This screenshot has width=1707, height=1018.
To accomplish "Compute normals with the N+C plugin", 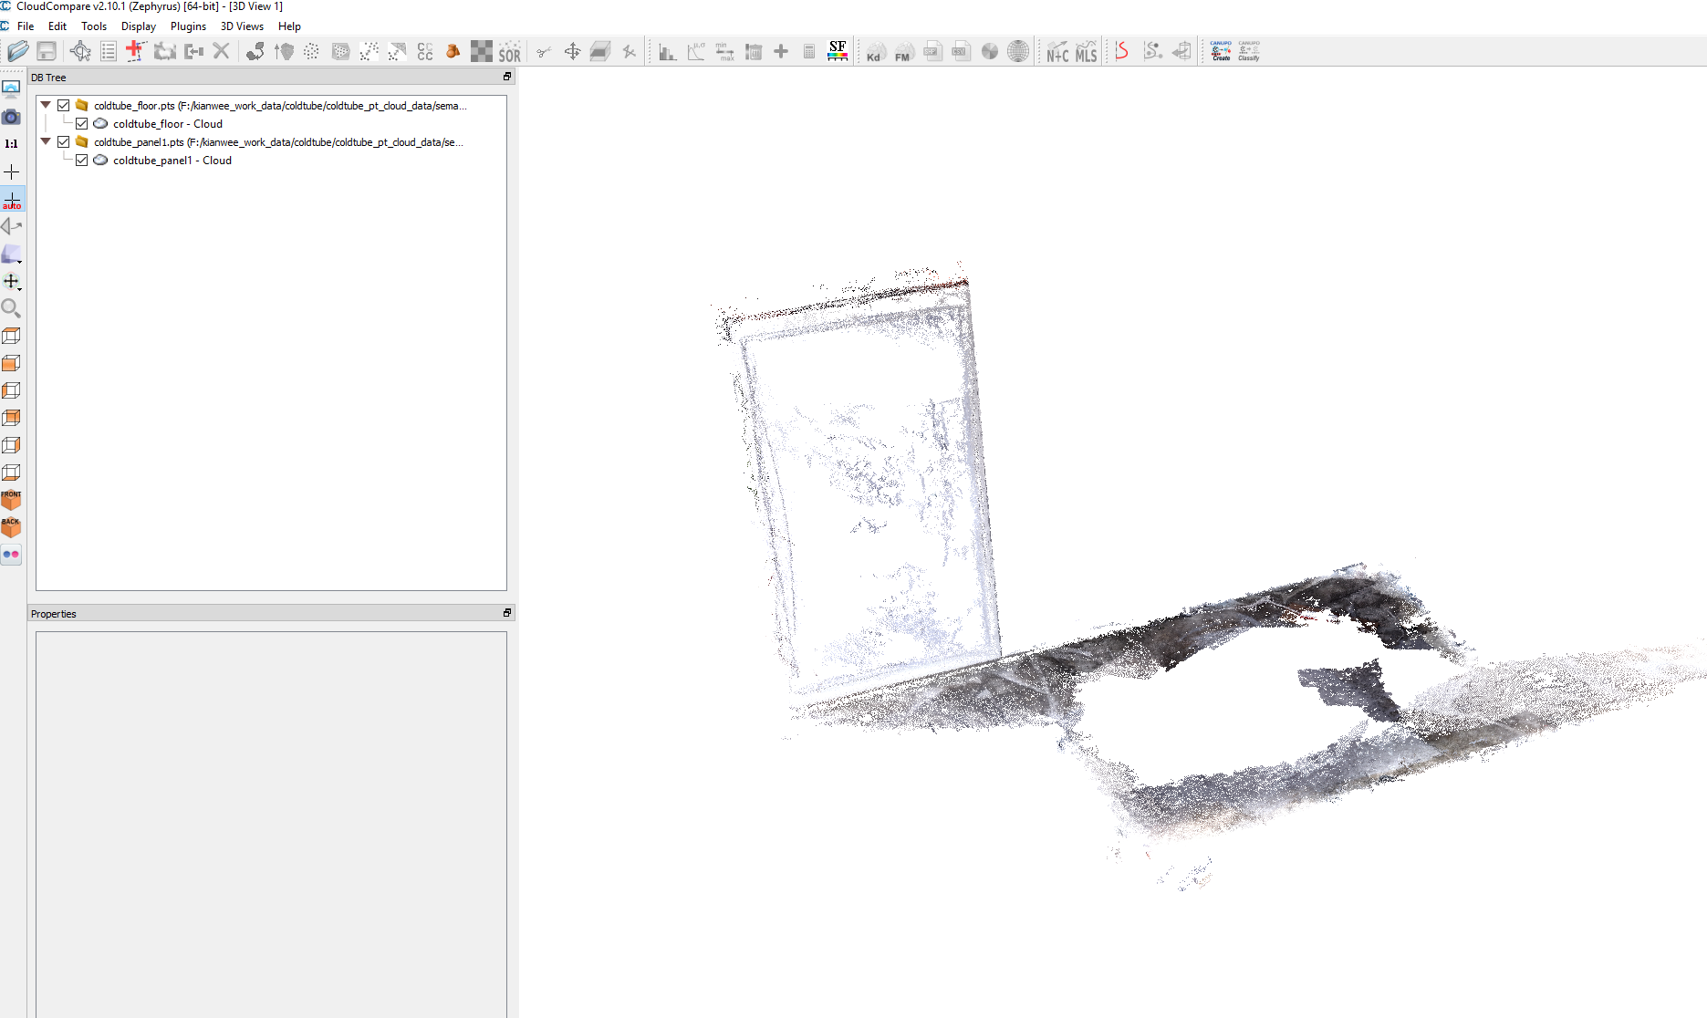I will pos(1057,51).
